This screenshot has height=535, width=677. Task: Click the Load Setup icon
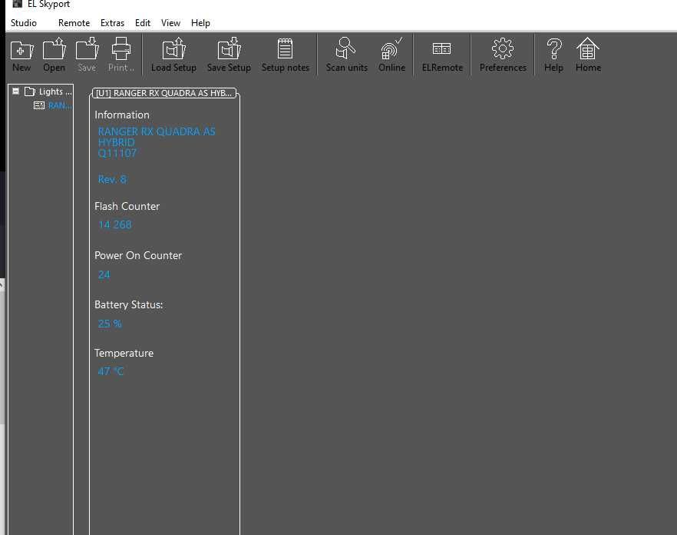tap(173, 55)
